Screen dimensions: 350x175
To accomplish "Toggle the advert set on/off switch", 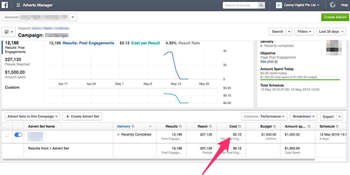I will (18, 135).
